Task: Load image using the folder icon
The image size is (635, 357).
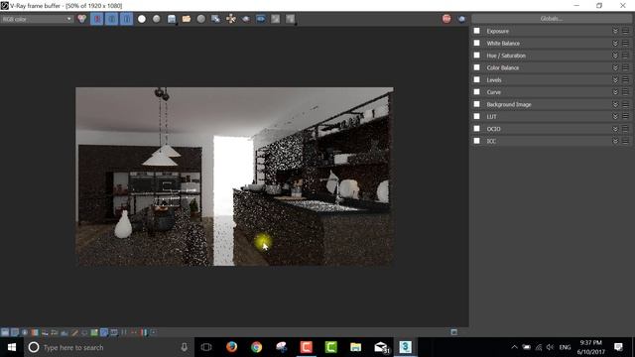Action: tap(187, 19)
